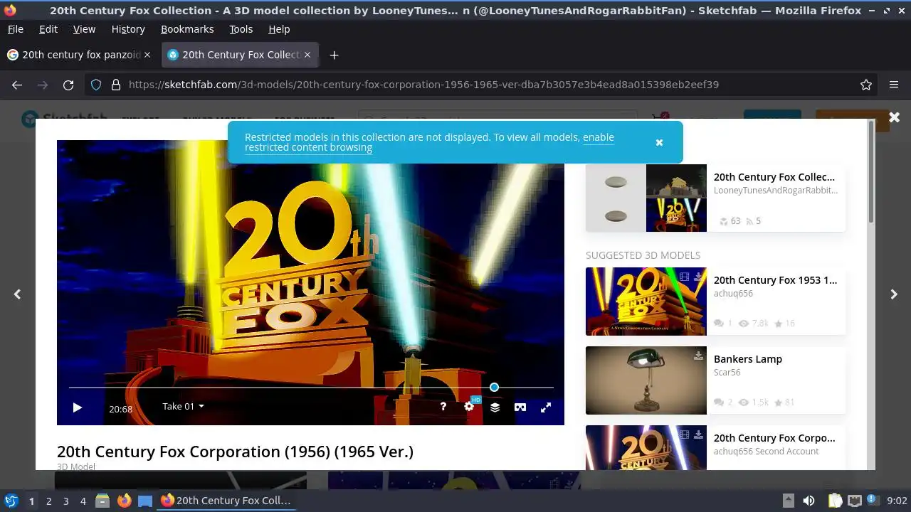The image size is (911, 512).
Task: Open the model inspector layers icon
Action: point(495,407)
